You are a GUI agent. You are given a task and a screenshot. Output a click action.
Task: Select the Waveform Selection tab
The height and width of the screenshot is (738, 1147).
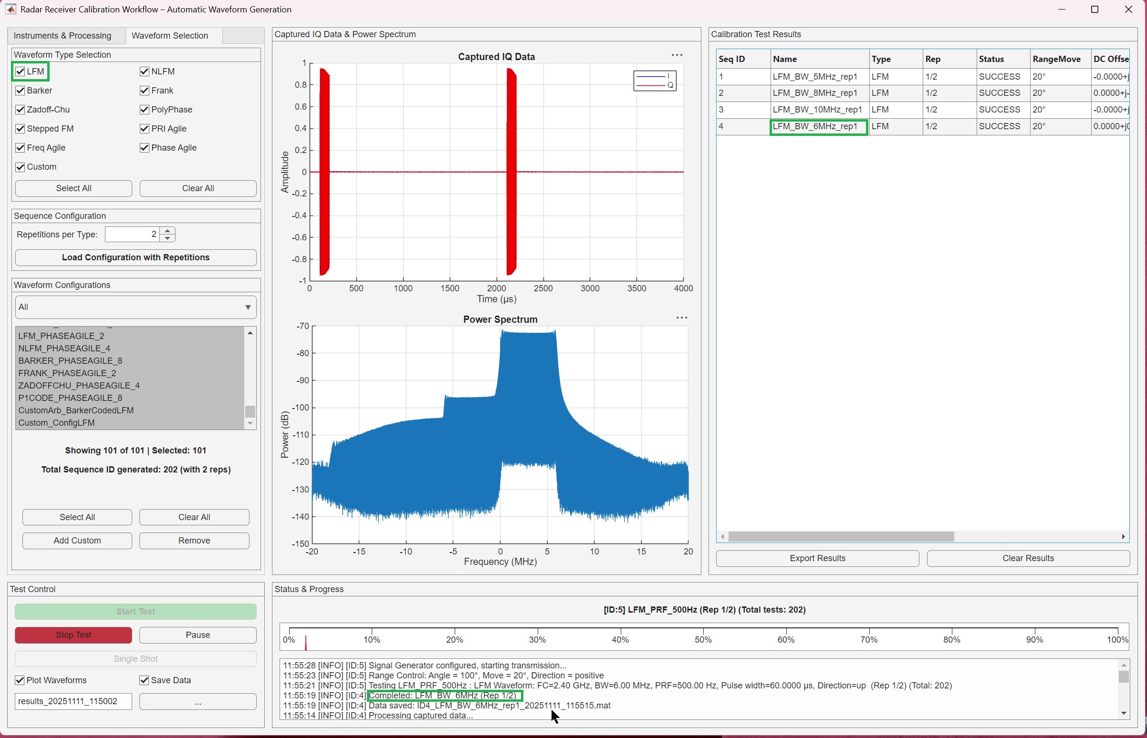170,35
